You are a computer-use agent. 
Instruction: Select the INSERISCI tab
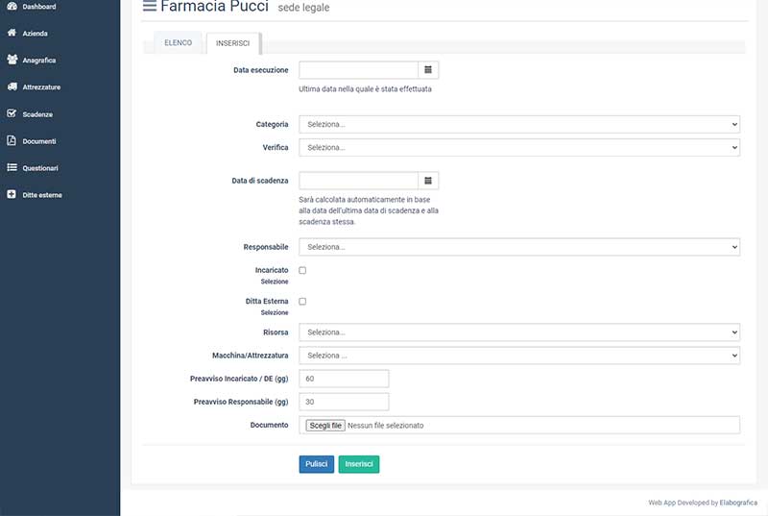232,43
